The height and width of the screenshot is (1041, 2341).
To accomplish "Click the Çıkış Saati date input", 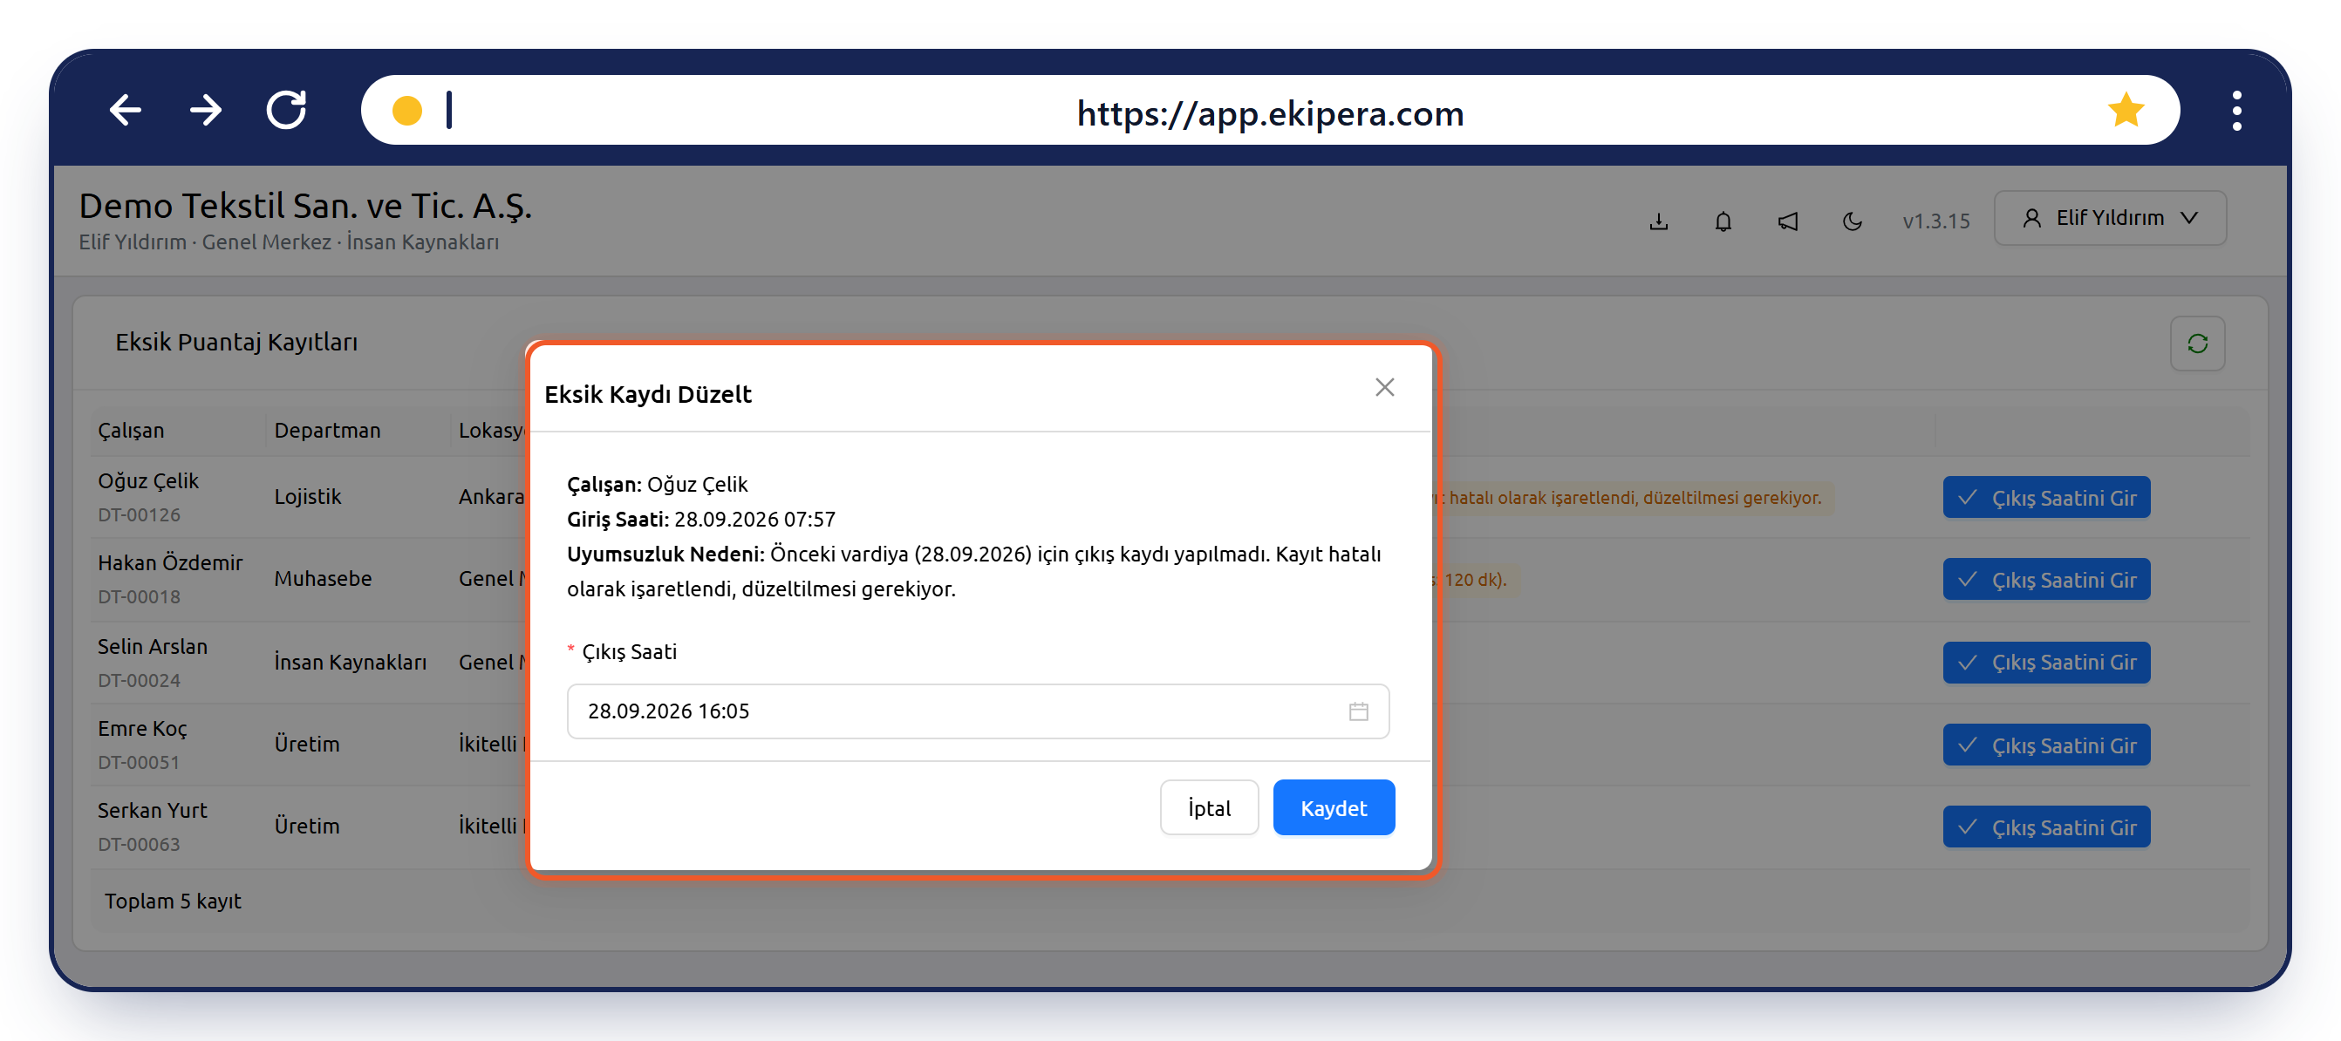I will pyautogui.click(x=978, y=711).
